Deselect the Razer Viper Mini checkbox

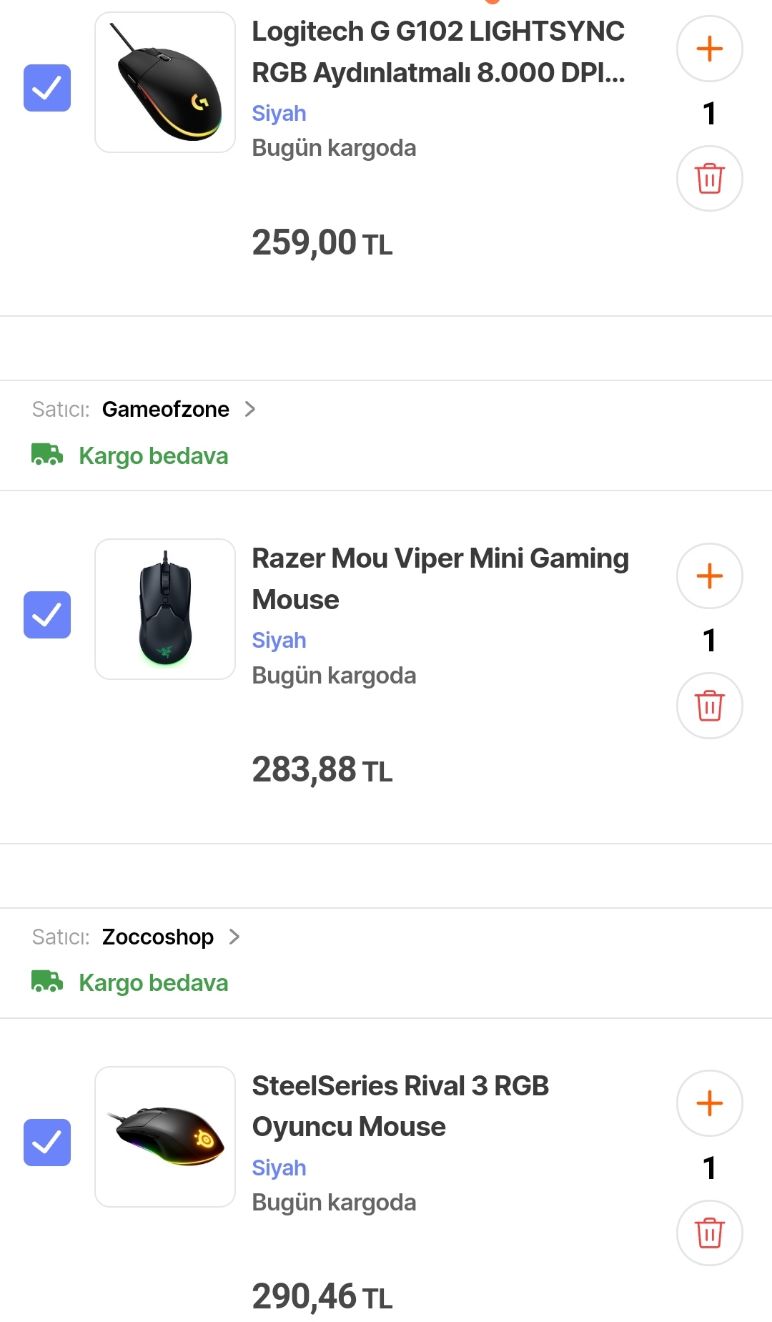[x=47, y=615]
